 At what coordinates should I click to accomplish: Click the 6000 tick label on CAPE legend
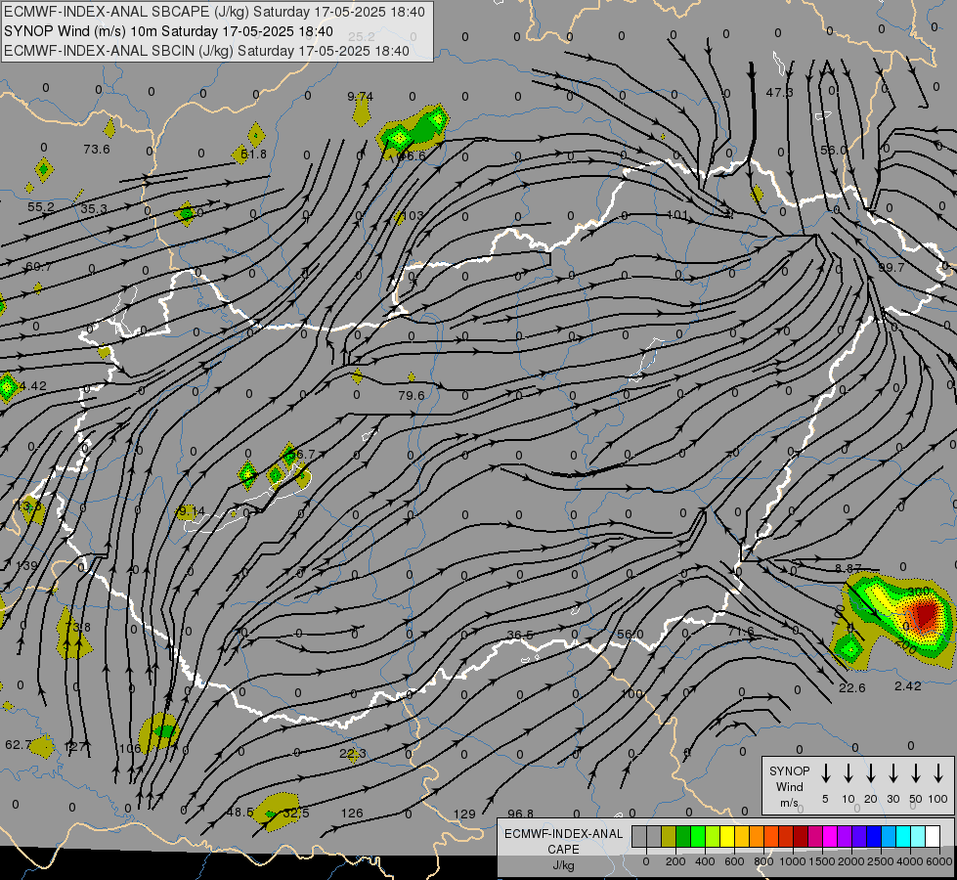[x=938, y=861]
